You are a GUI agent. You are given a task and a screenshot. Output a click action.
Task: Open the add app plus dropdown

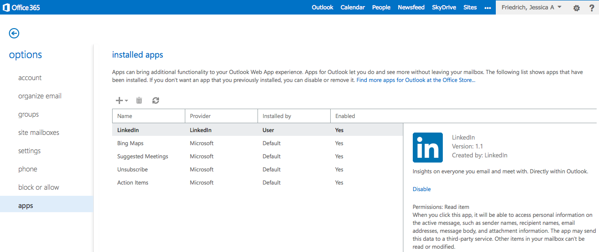pyautogui.click(x=121, y=100)
